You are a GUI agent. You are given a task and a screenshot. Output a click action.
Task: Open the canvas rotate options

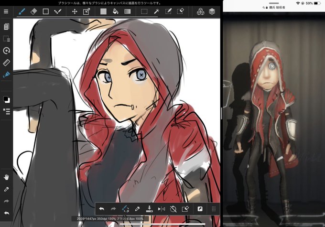coord(6,51)
